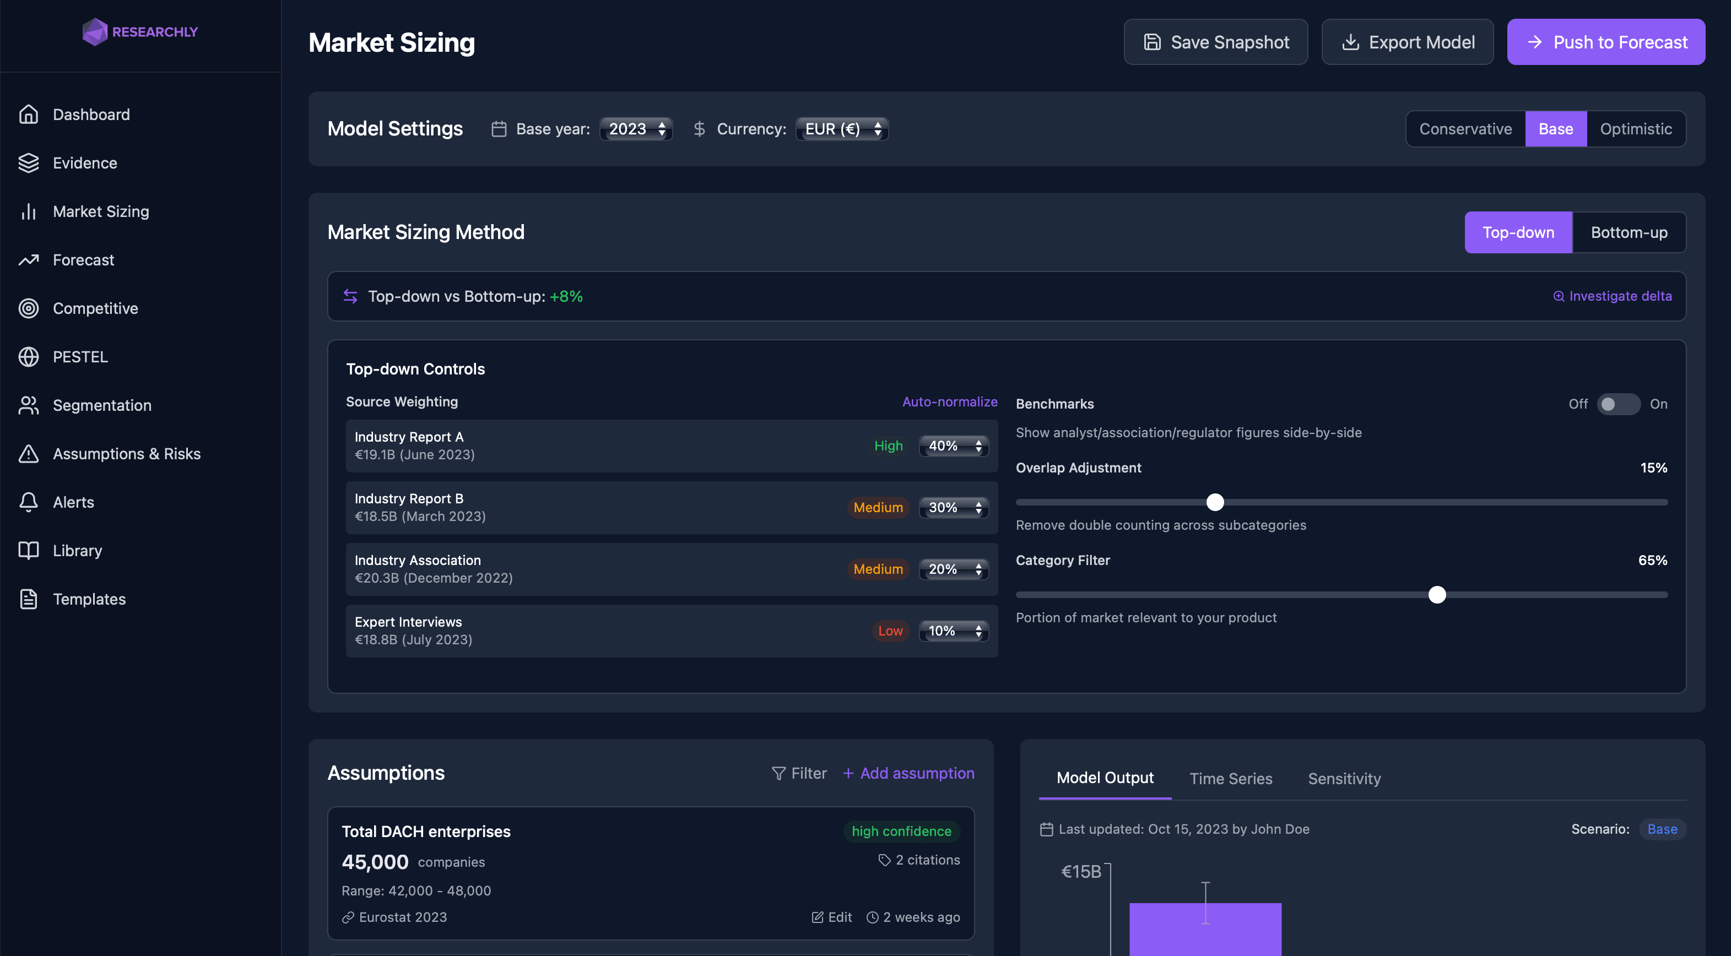
Task: Click the Assumptions & Risks warning icon
Action: pyautogui.click(x=28, y=453)
